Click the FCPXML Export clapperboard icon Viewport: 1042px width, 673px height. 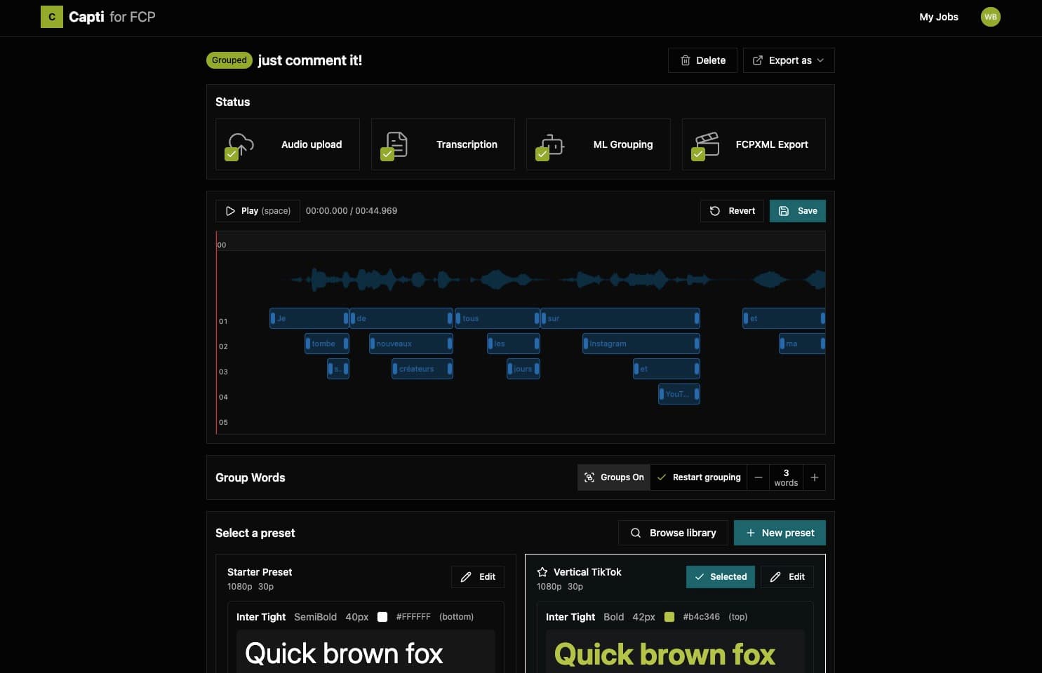click(x=707, y=144)
